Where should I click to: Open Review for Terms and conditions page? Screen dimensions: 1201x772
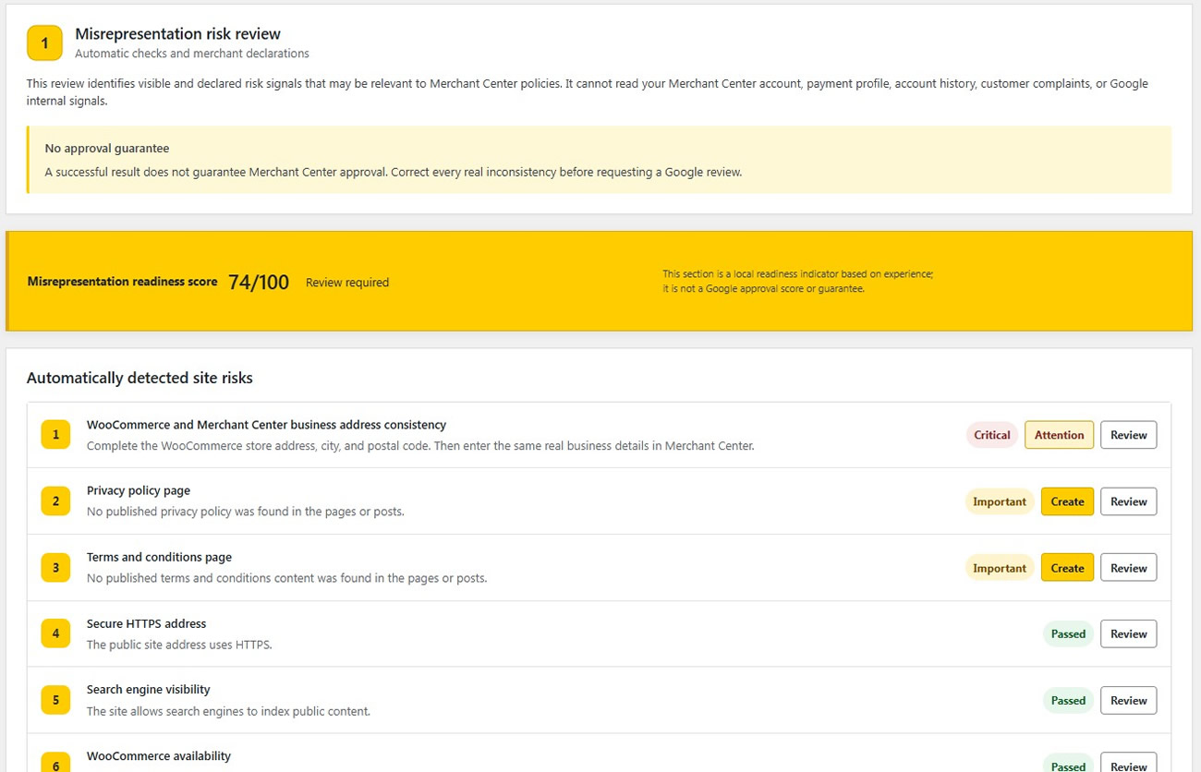pyautogui.click(x=1128, y=568)
